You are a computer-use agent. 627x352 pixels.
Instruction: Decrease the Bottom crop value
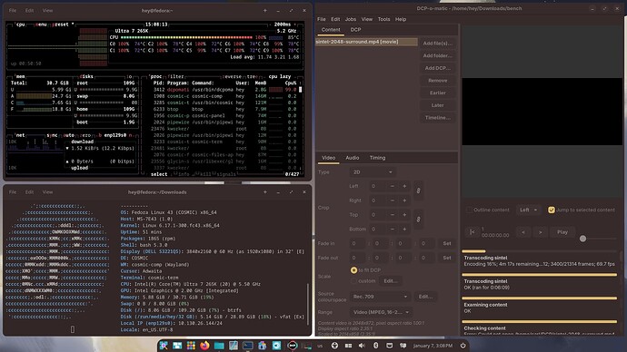(393, 230)
